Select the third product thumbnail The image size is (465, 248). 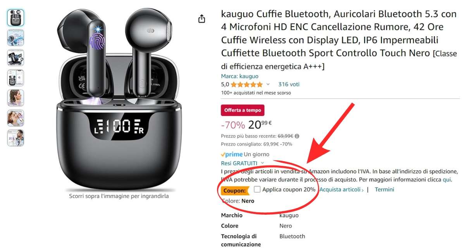(15, 58)
